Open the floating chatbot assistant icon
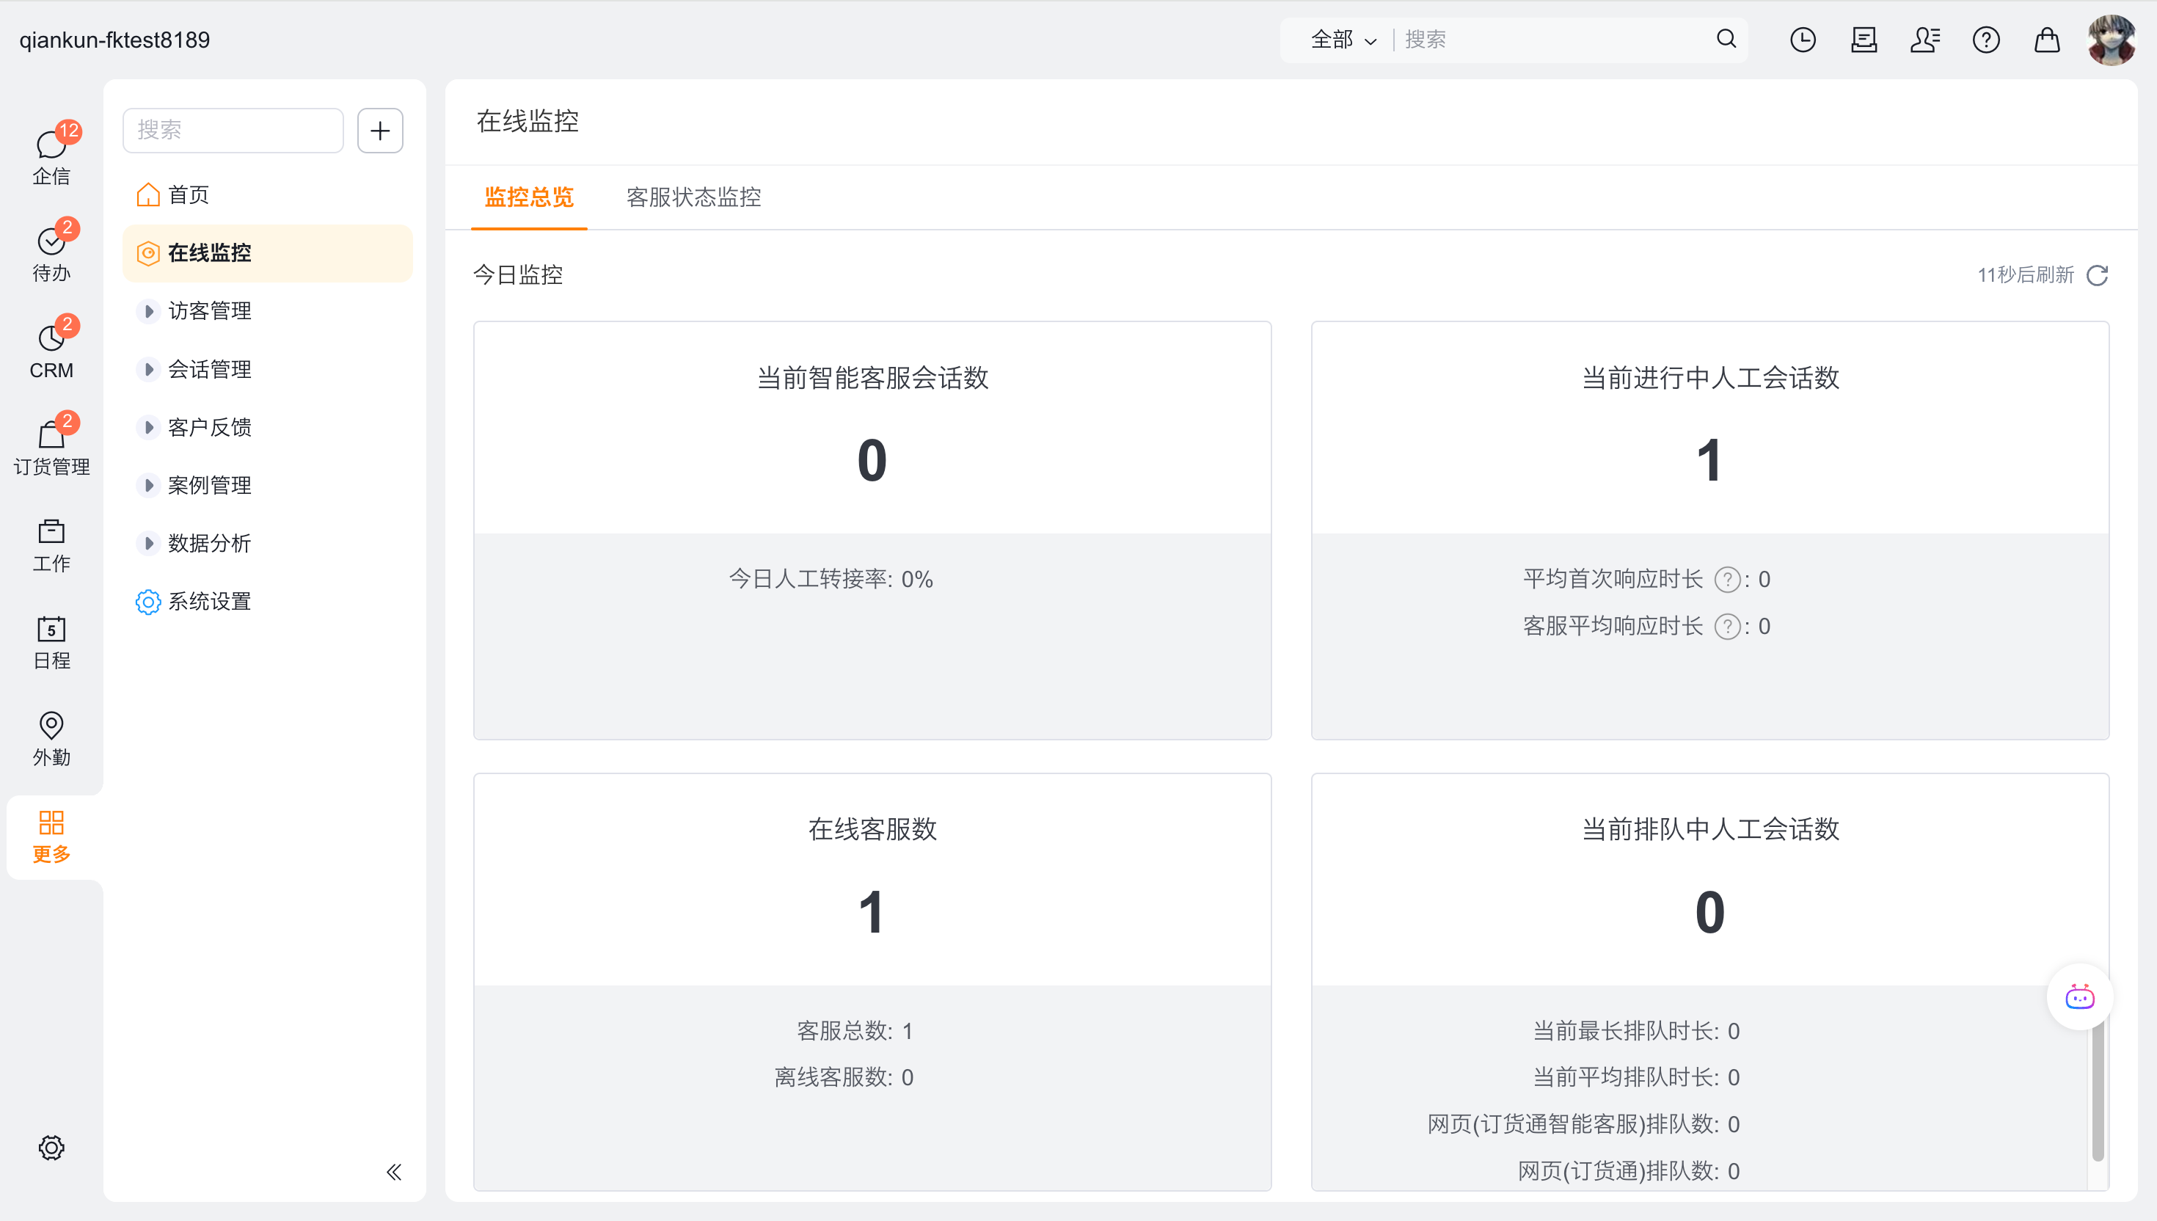2157x1221 pixels. click(2078, 996)
